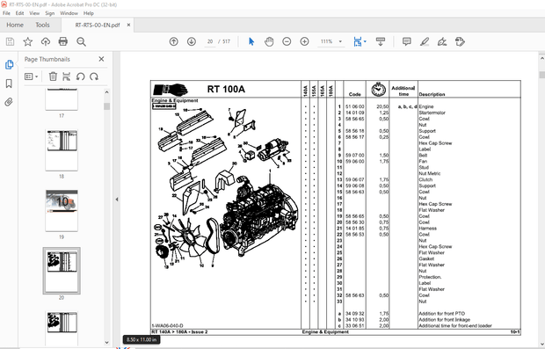Open the Window menu
Viewport: 545px width, 349px height.
point(69,13)
